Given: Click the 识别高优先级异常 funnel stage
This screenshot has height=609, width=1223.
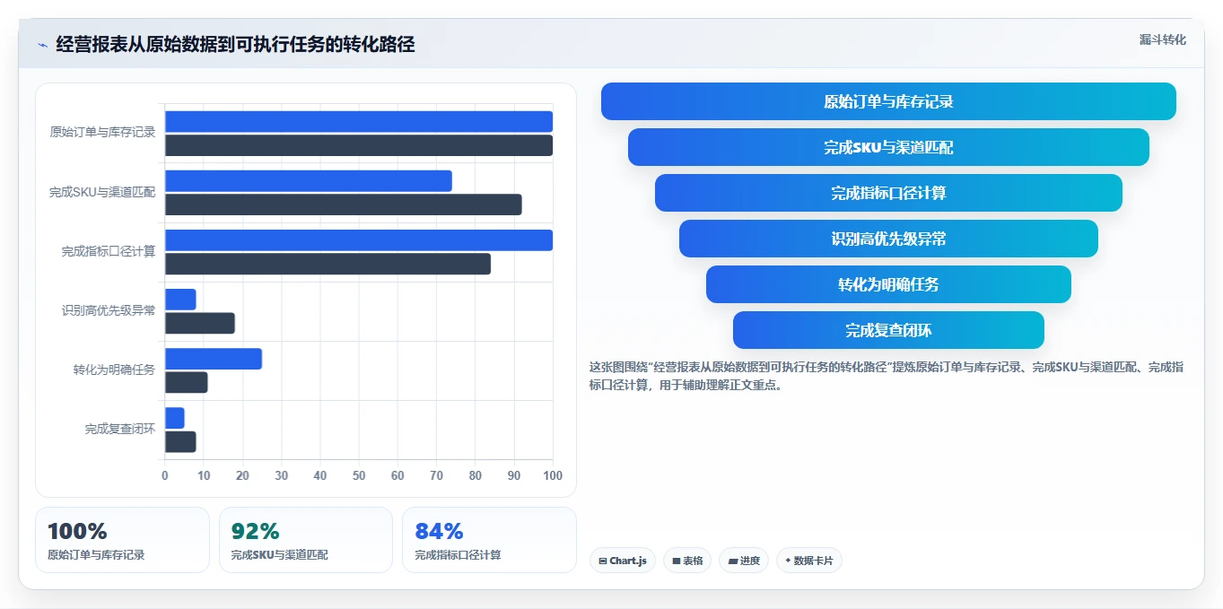Looking at the screenshot, I should coord(888,239).
